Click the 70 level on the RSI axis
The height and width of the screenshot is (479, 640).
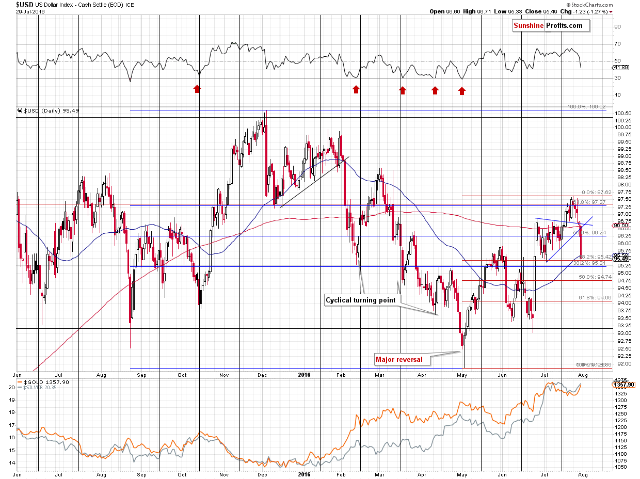618,44
